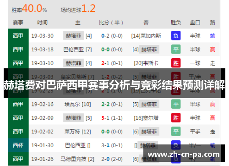This screenshot has height=166, width=229.
Task: Click the 赢 result in the 19-02-16 row
Action: [x=213, y=104]
